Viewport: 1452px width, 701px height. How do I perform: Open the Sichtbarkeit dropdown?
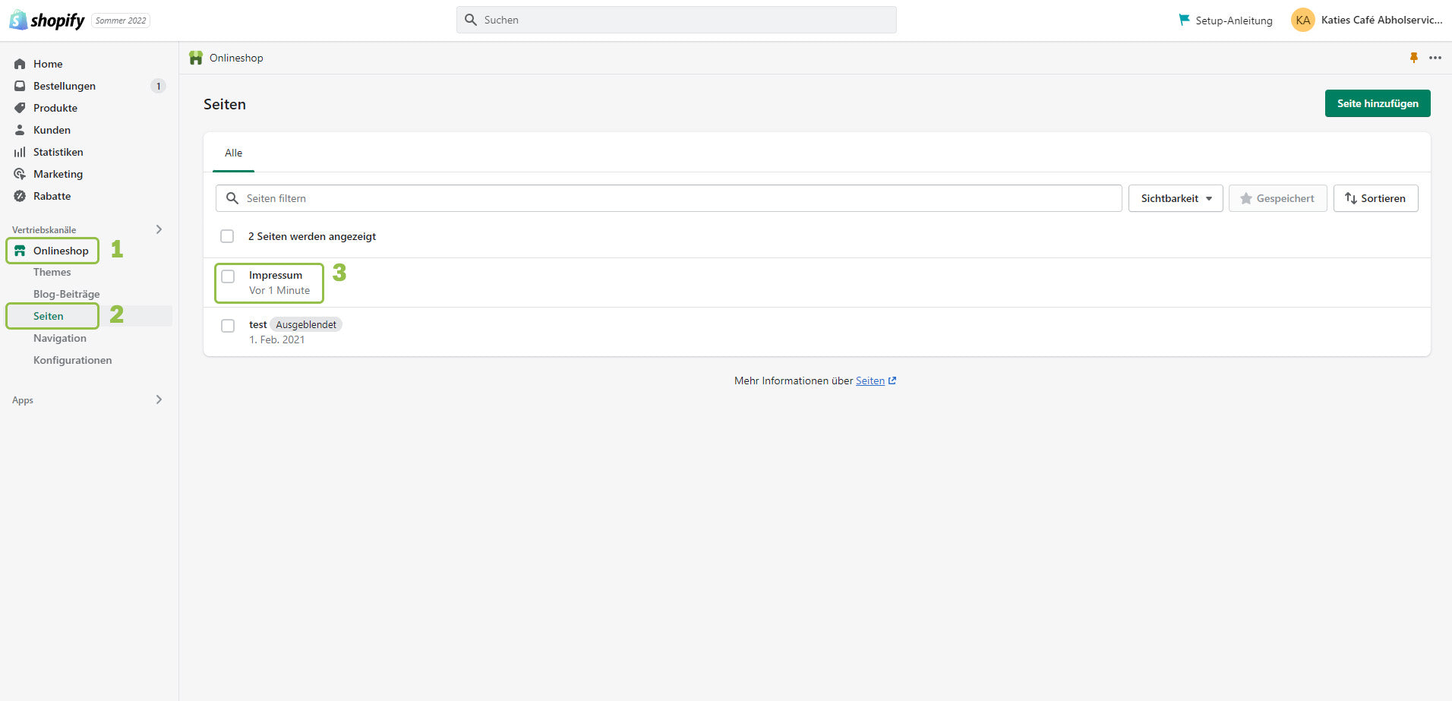(1176, 198)
